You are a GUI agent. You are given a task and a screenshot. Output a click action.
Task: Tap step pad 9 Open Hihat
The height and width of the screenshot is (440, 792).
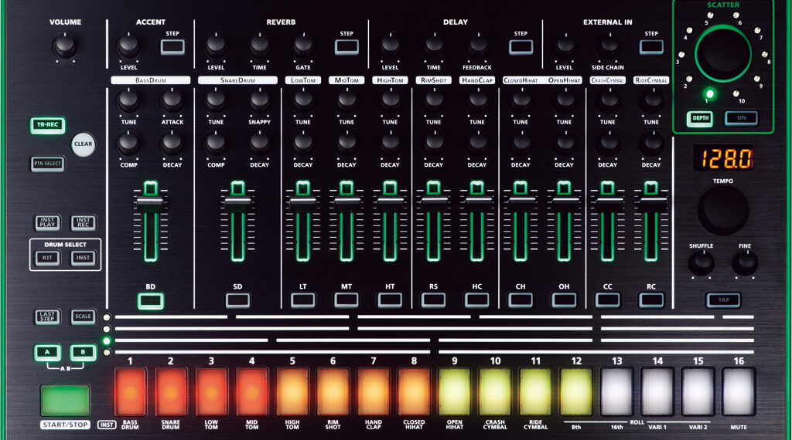tap(455, 391)
